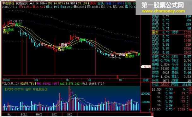Click the VOL(3,5,10) indicator label

[10, 84]
